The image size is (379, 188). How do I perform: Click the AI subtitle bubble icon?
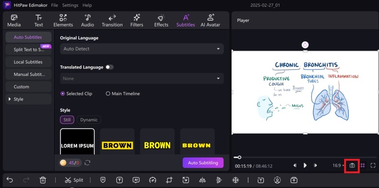(x=136, y=180)
